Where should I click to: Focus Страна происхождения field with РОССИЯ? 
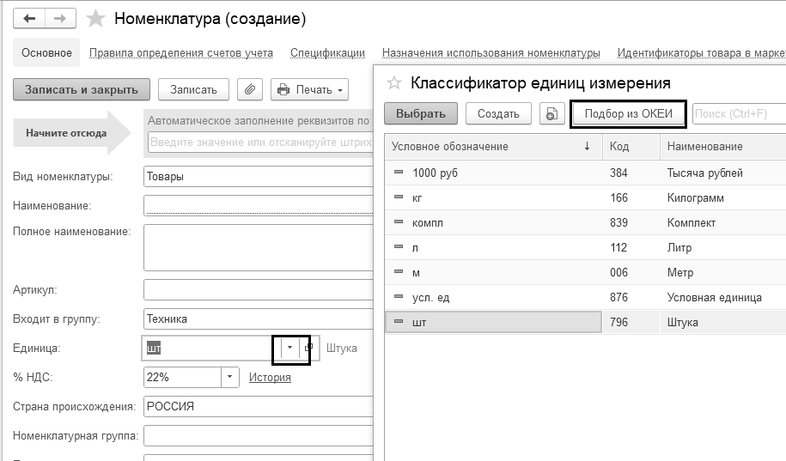(259, 406)
